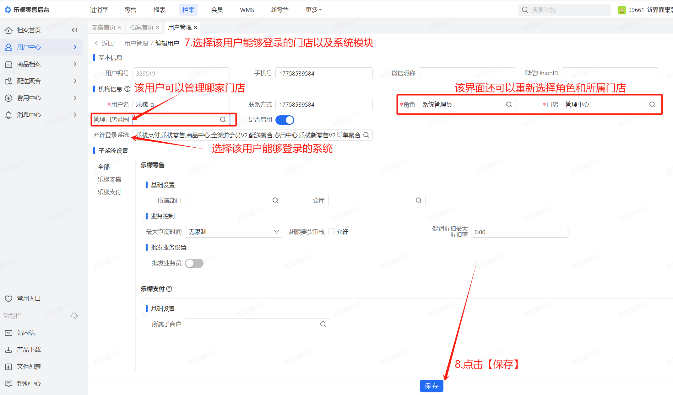Open the 进销存 top menu

click(99, 10)
